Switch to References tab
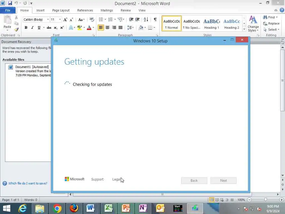This screenshot has height=214, width=285. coord(85,10)
